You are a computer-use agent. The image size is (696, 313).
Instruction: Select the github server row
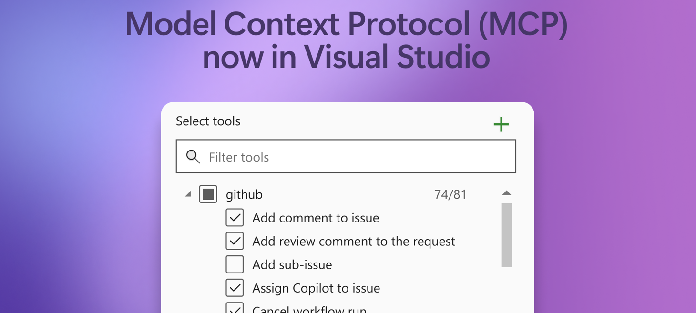click(244, 194)
